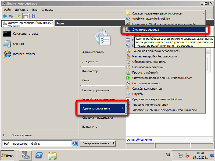Open the Файл menu
The height and width of the screenshot is (161, 215).
point(7,10)
